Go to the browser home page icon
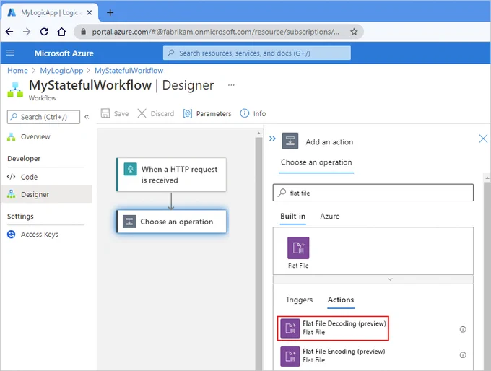 pyautogui.click(x=61, y=32)
